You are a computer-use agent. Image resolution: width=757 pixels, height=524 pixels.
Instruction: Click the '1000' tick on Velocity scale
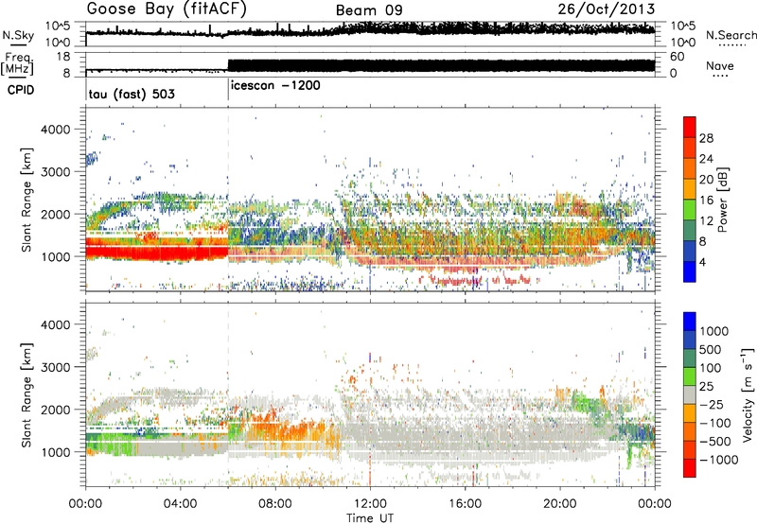click(x=713, y=331)
